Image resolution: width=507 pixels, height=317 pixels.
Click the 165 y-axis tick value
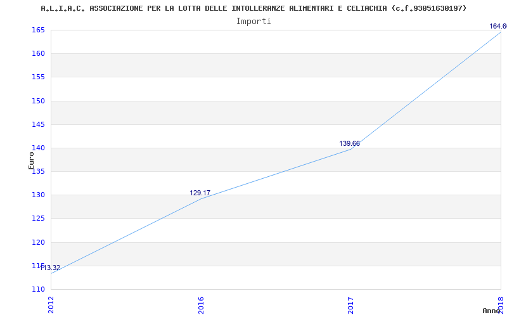tap(38, 30)
